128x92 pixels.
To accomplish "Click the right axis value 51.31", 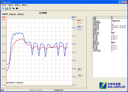I will (x=74, y=20).
